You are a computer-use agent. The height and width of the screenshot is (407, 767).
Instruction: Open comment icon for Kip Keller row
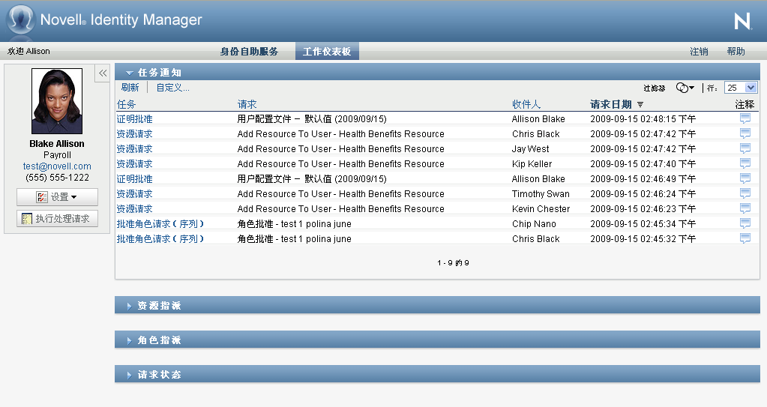click(745, 163)
